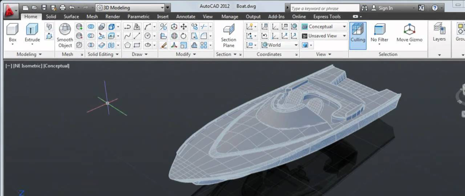Click the UCS Z-axis vector icon

coord(284,36)
